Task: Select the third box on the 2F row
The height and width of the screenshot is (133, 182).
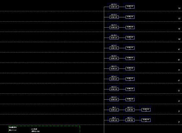Action: tap(146, 120)
